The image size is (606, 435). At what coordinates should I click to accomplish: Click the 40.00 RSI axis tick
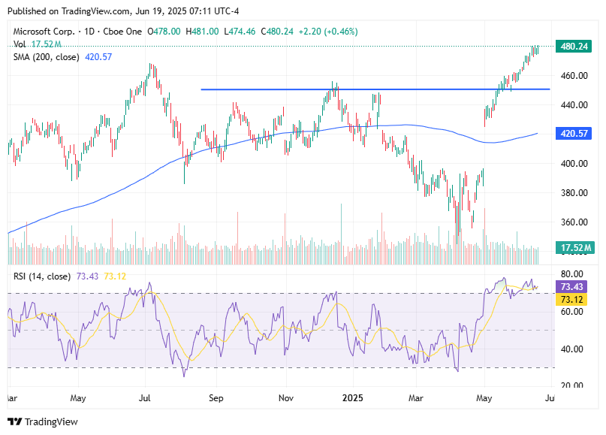point(571,349)
